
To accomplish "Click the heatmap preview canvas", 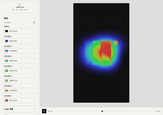I will (x=101, y=53).
